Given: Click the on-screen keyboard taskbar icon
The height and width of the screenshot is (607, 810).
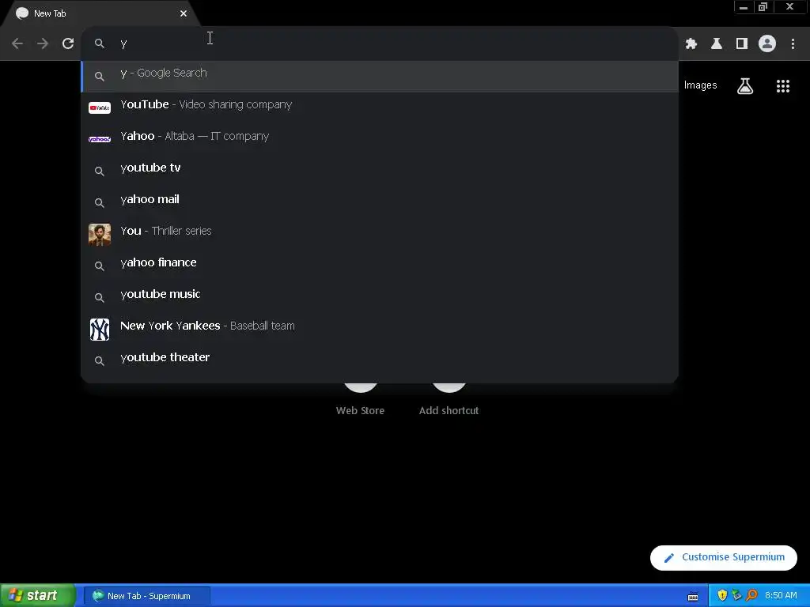Looking at the screenshot, I should [693, 596].
